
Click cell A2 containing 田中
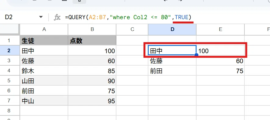pyautogui.click(x=44, y=50)
